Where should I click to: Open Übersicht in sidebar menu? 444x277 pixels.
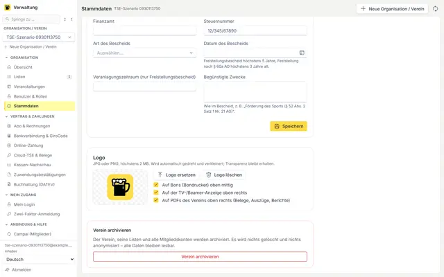40,67
